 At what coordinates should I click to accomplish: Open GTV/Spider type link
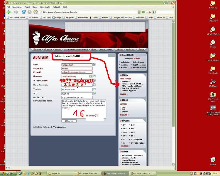point(136,140)
